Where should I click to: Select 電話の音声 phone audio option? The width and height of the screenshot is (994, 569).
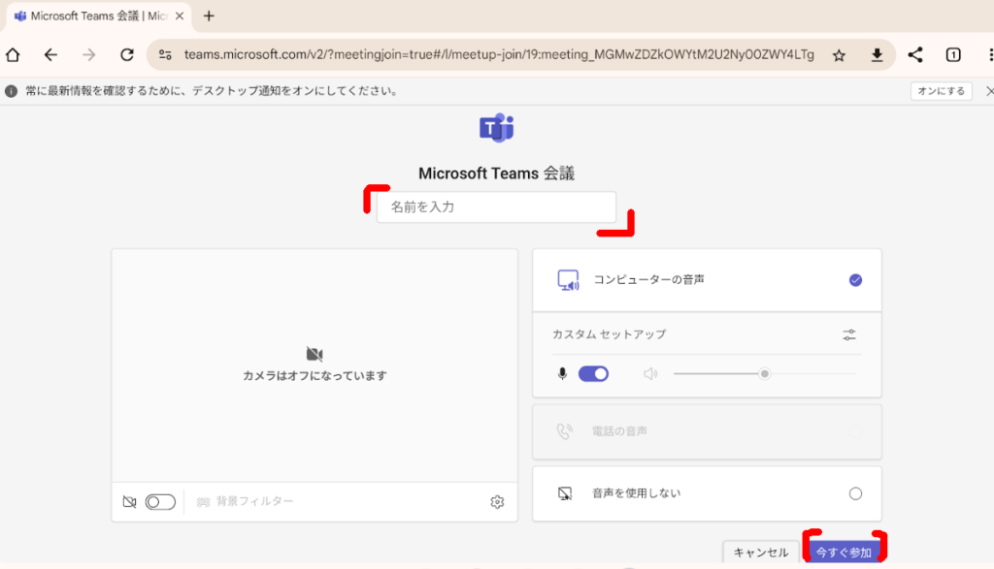coord(707,431)
